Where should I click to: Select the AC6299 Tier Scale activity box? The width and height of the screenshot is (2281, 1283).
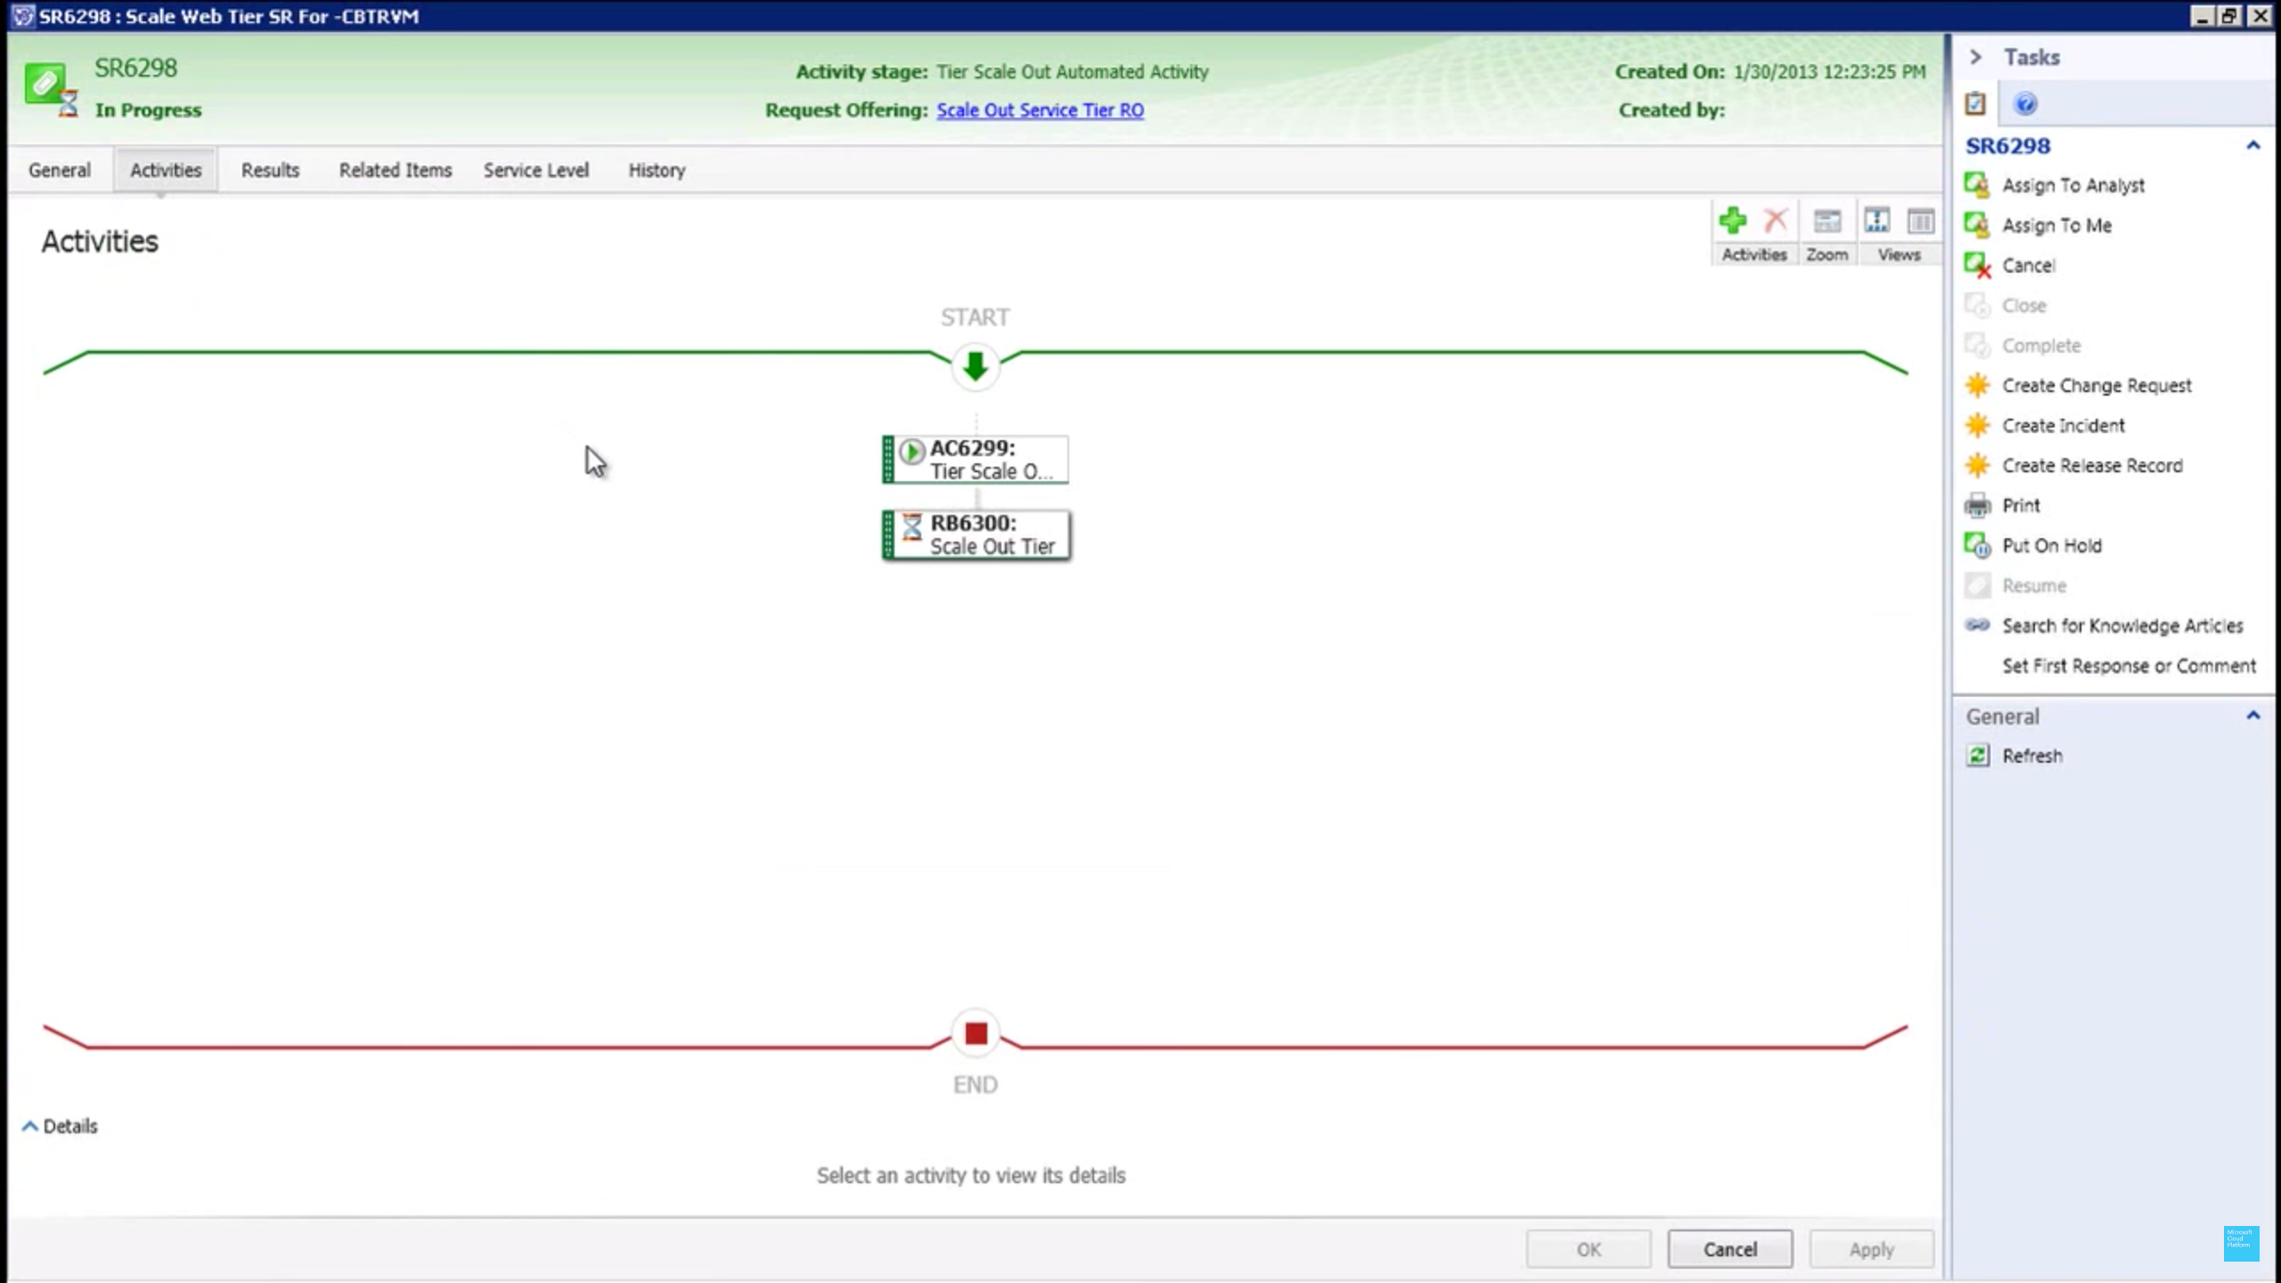coord(977,460)
